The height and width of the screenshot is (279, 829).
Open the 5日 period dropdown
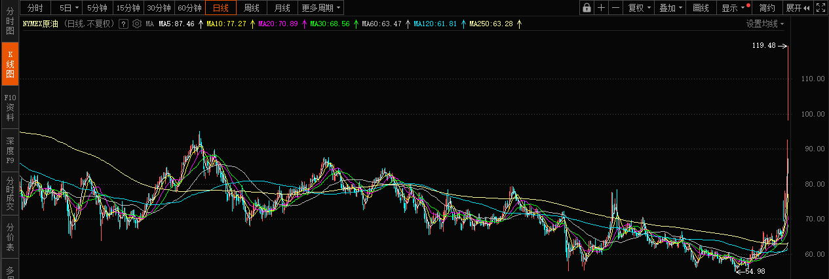(69, 8)
